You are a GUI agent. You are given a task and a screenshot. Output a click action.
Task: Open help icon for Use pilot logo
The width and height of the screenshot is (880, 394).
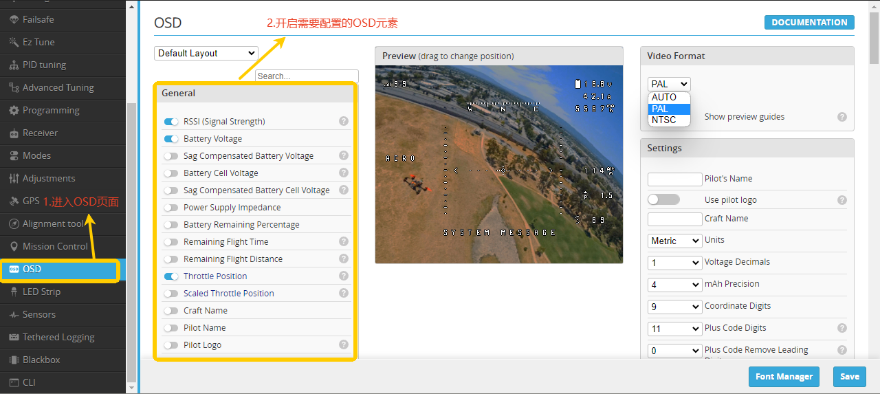click(842, 200)
